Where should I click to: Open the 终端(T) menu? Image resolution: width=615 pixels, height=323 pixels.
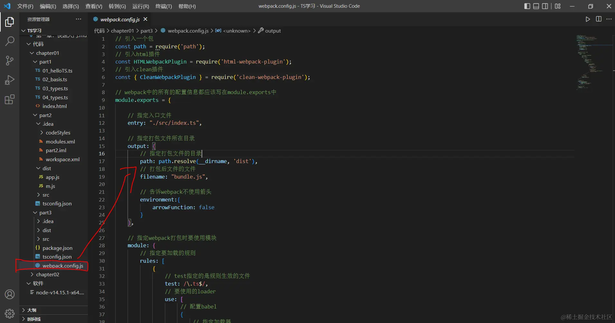click(164, 6)
